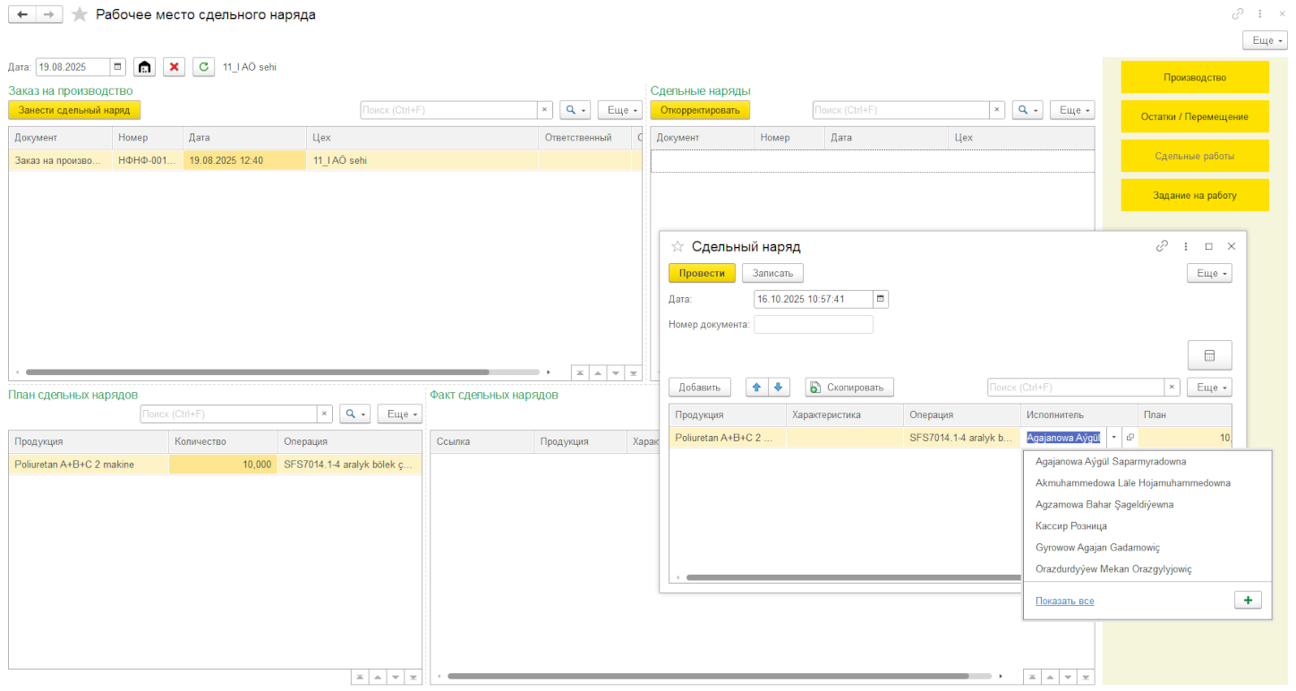
Task: Open search magnifier dropdown in Сдельные наряды
Action: [x=1026, y=110]
